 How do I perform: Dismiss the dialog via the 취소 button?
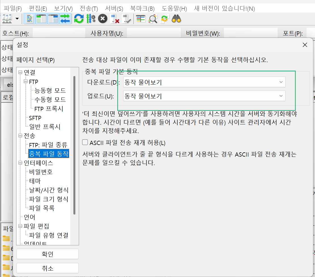[47, 268]
